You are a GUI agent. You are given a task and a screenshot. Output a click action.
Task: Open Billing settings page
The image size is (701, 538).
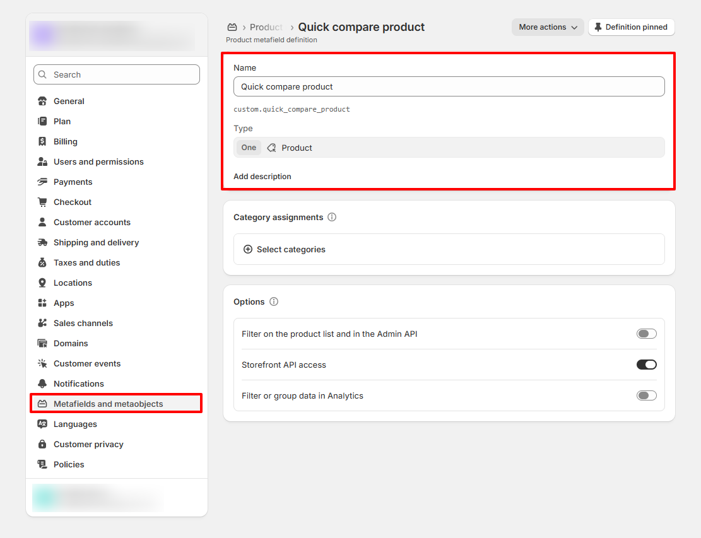tap(116, 141)
